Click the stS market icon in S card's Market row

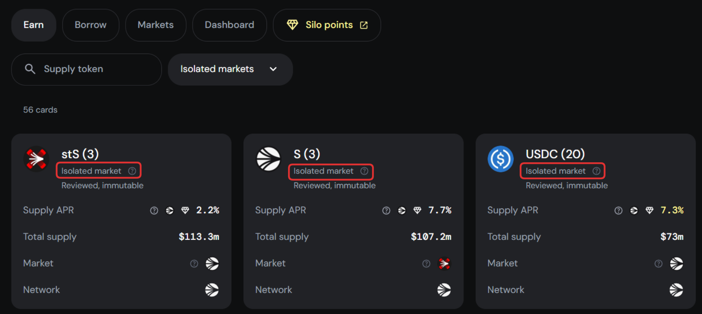(444, 264)
